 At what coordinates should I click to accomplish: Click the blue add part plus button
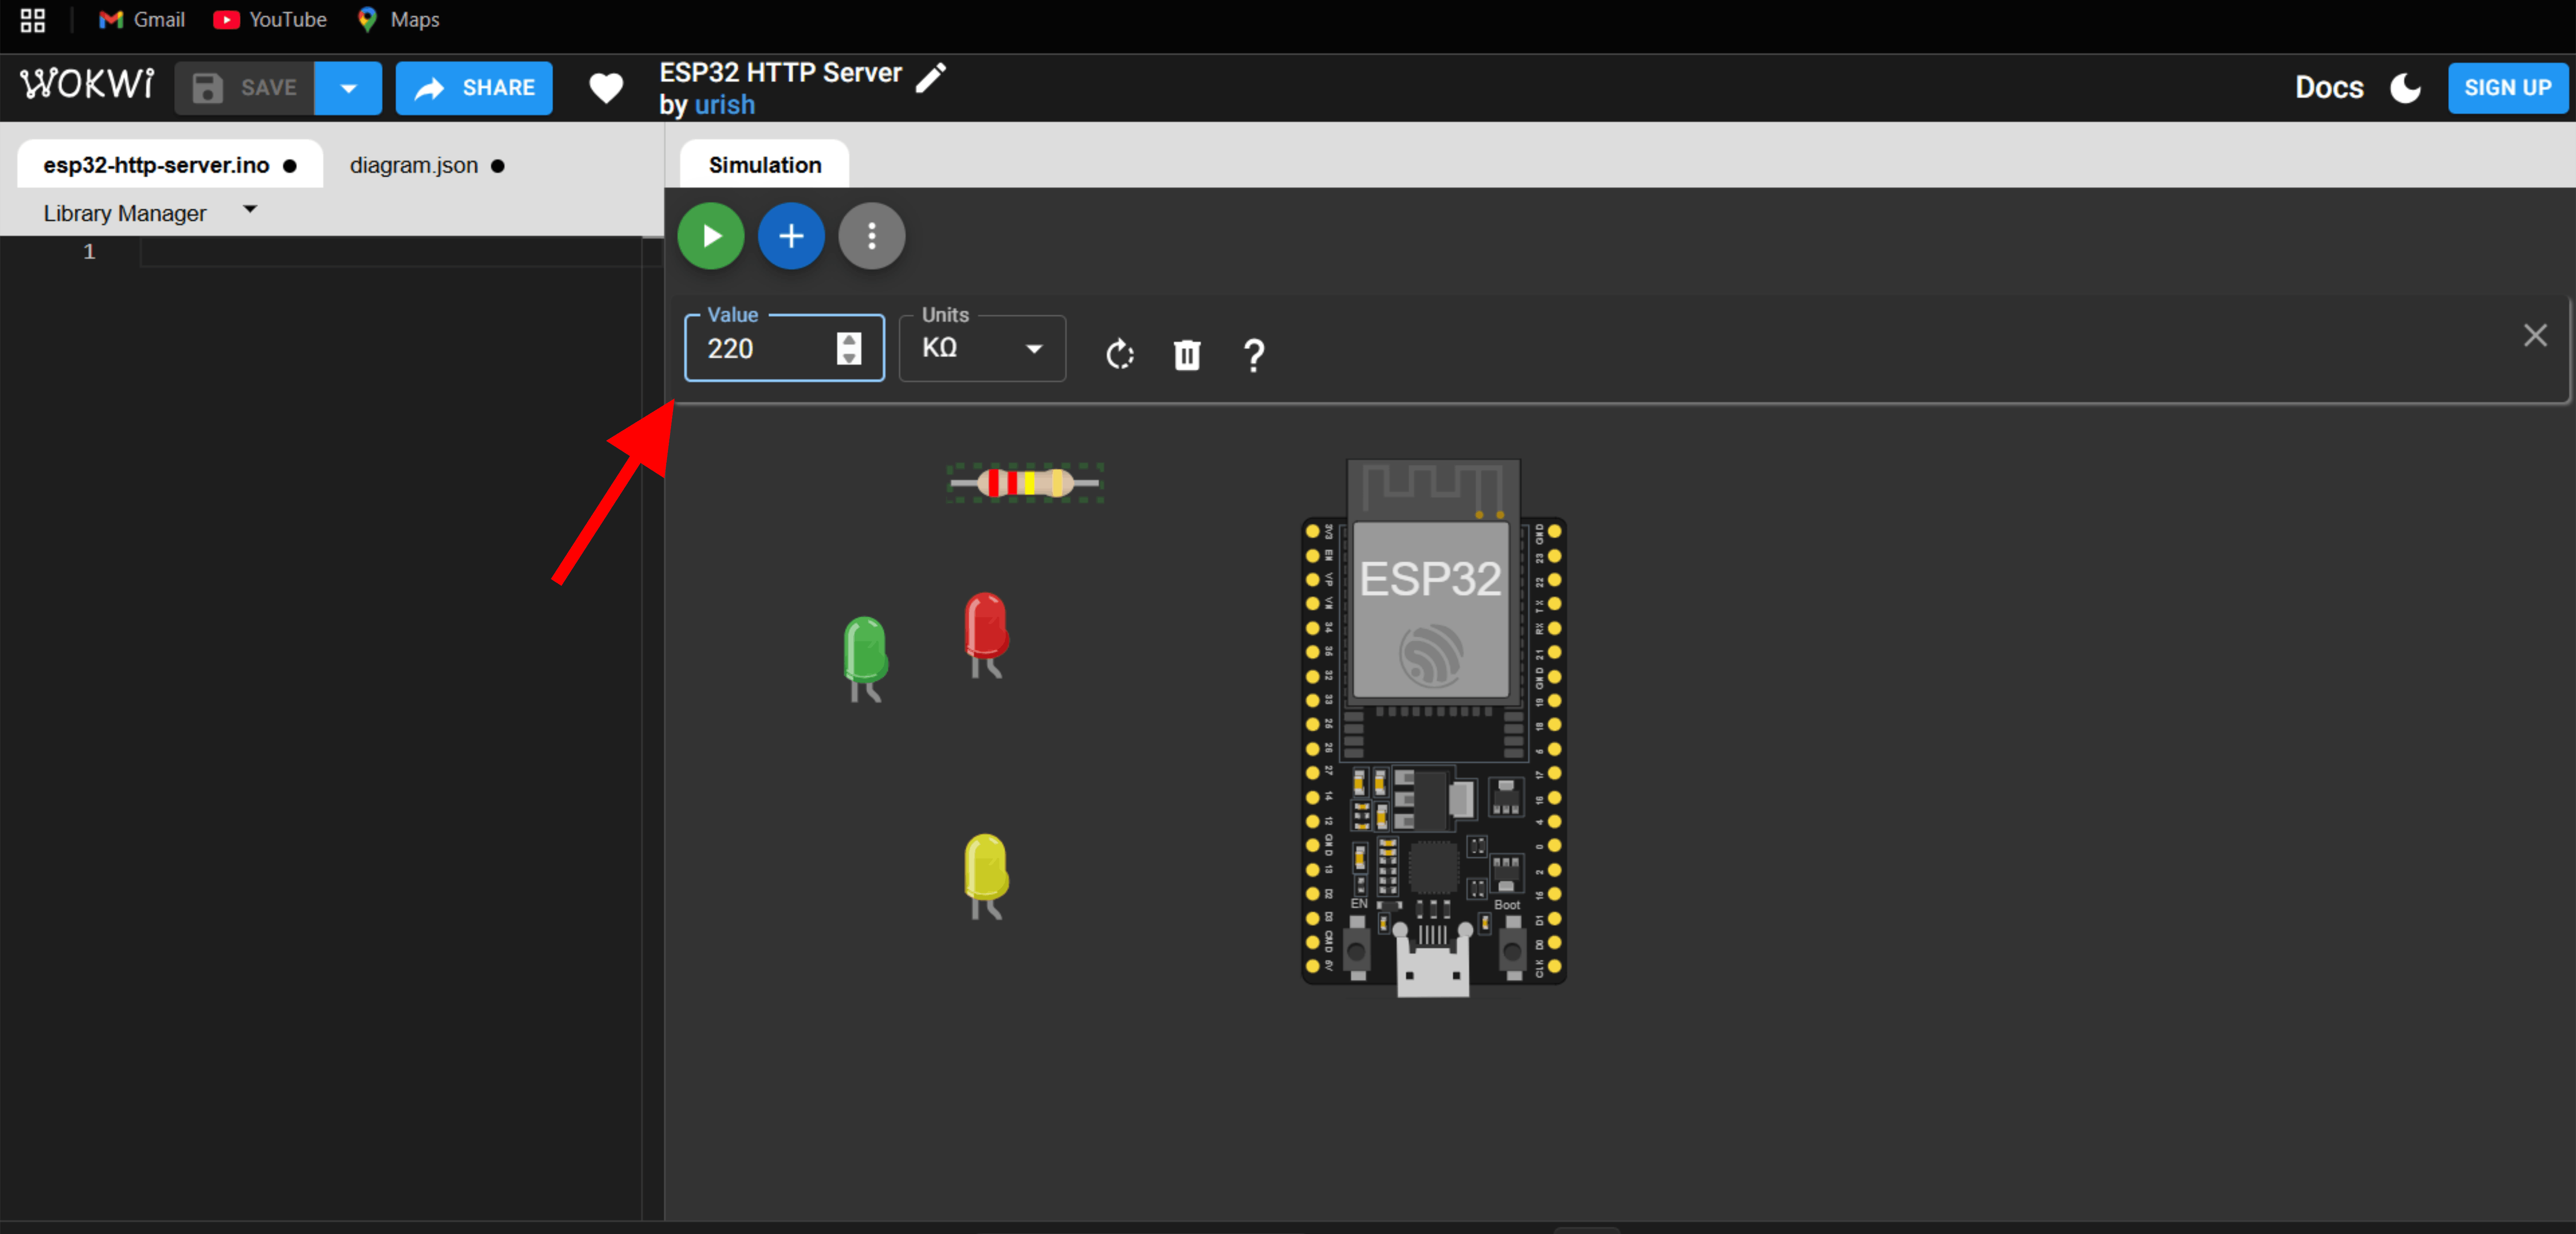click(x=791, y=236)
